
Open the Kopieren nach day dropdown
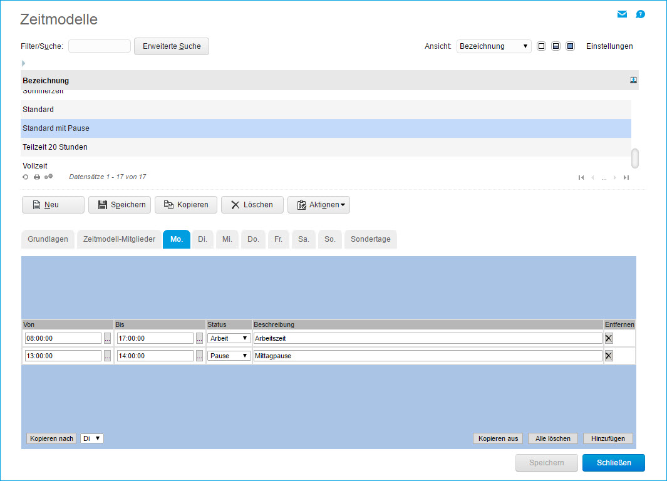92,438
